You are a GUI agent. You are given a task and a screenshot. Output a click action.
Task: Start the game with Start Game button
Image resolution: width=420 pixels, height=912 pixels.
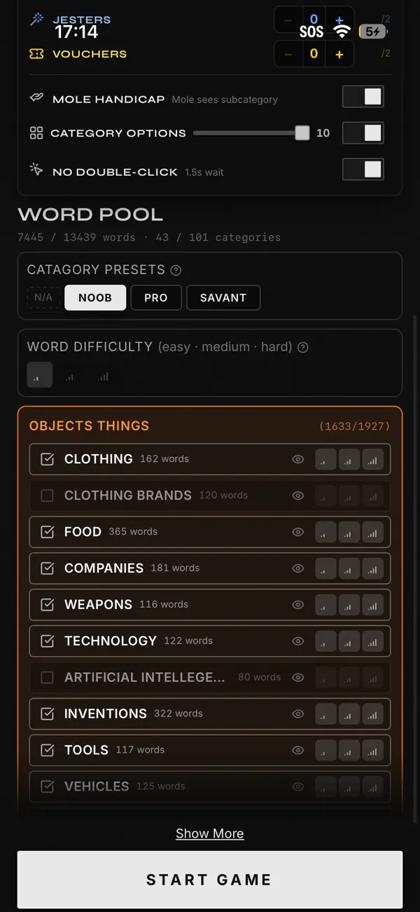210,880
